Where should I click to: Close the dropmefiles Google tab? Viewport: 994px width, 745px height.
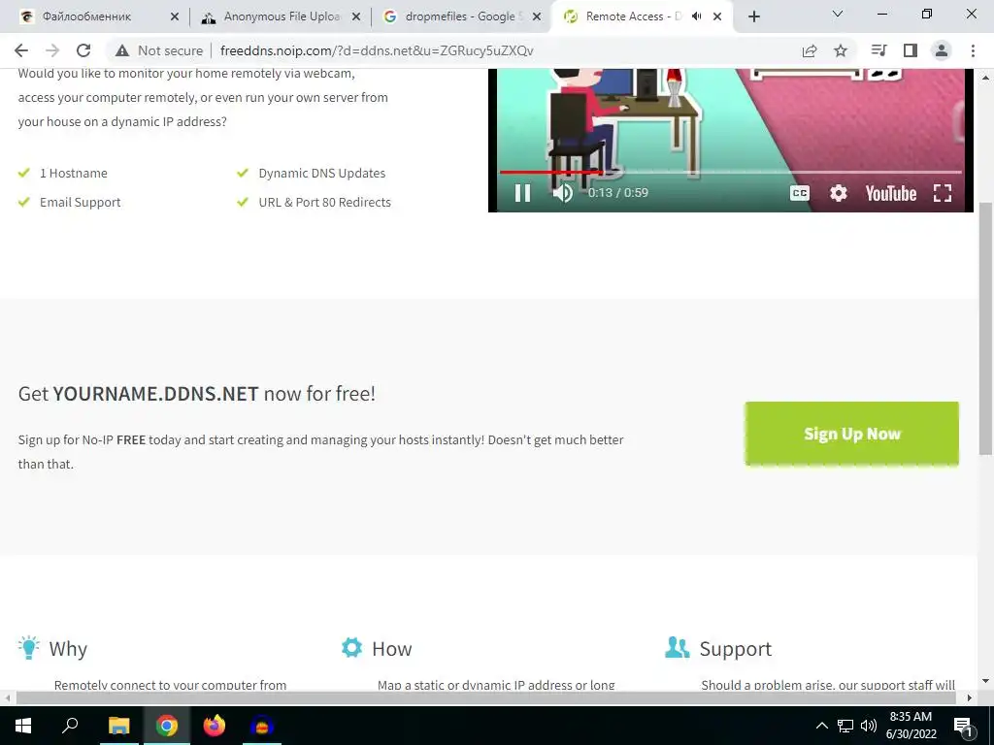pyautogui.click(x=537, y=17)
